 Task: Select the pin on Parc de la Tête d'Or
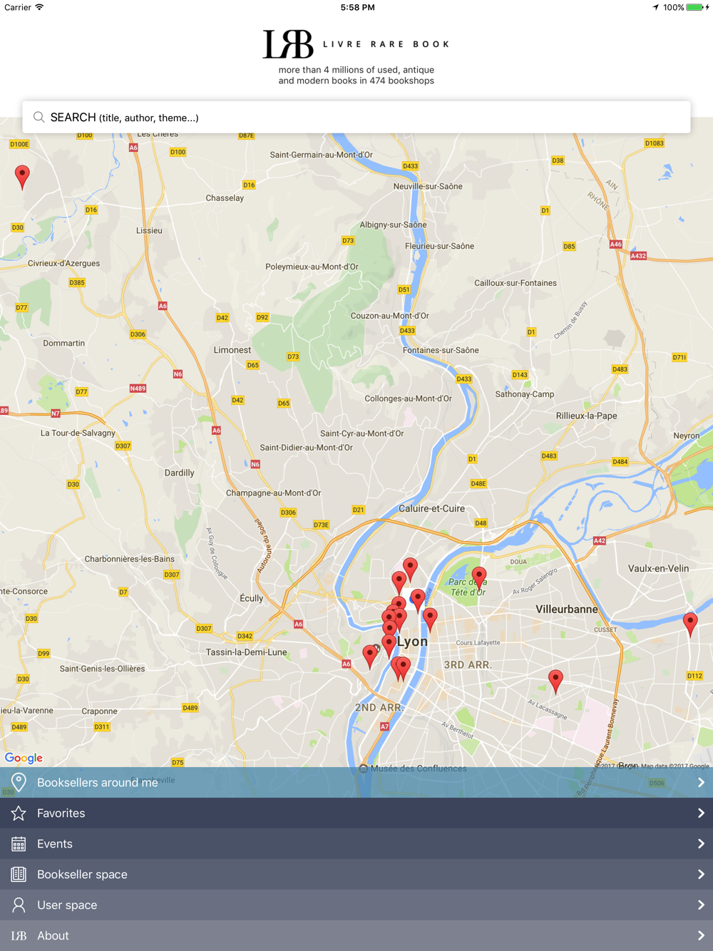479,578
